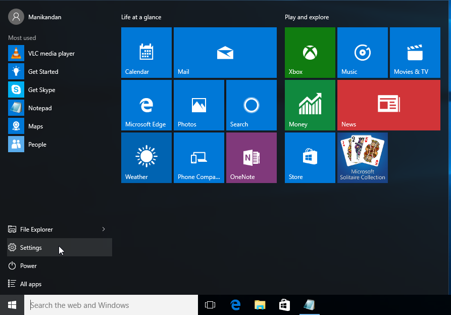Screen dimensions: 451x315
Task: Open the Money tile
Action: coord(310,105)
